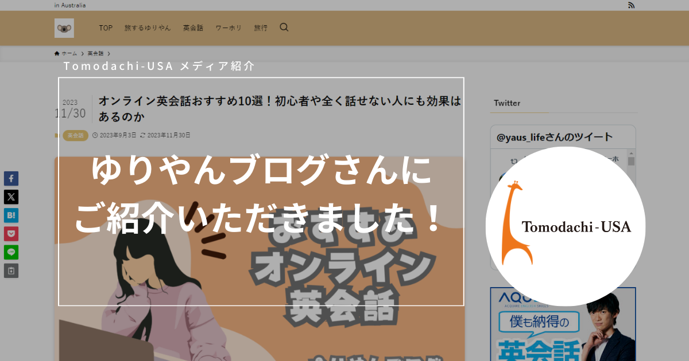Go to 英会話 breadcrumb link

(95, 53)
